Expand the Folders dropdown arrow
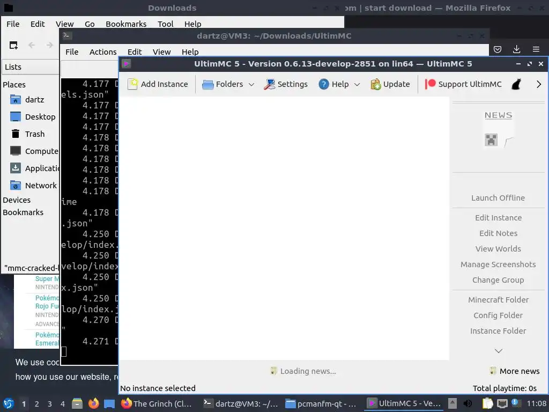This screenshot has width=549, height=412. [251, 84]
